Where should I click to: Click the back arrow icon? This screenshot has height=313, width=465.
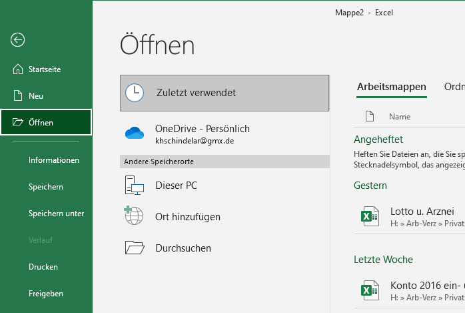(18, 39)
